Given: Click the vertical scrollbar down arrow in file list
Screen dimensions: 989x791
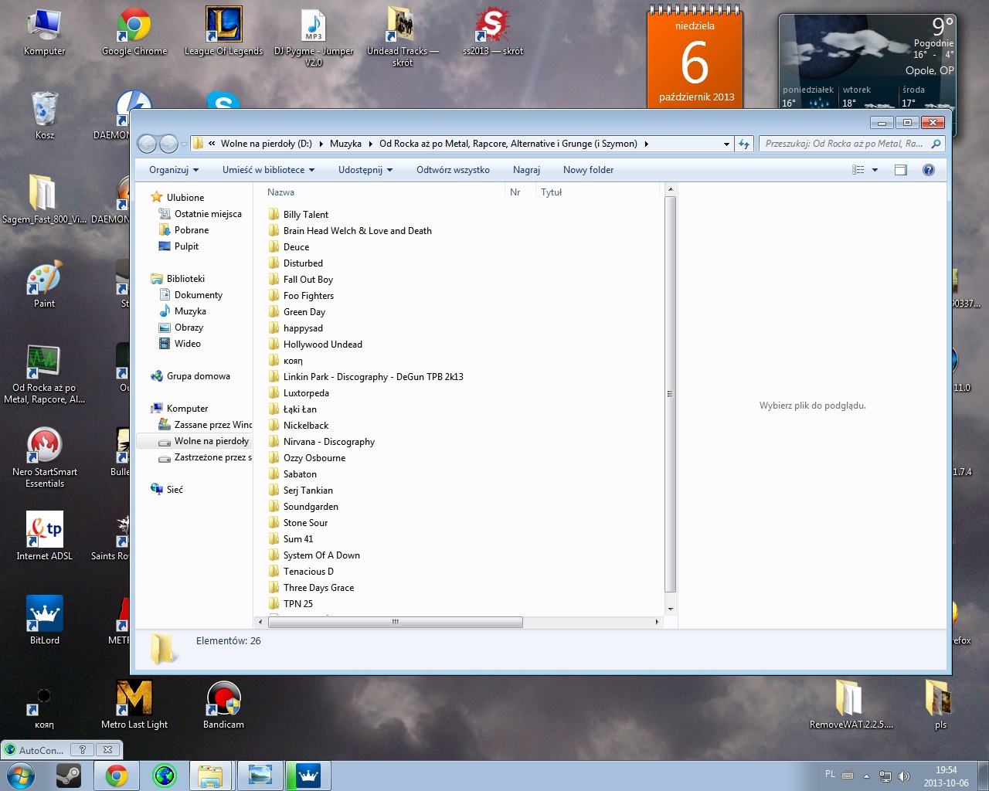Looking at the screenshot, I should (x=671, y=609).
